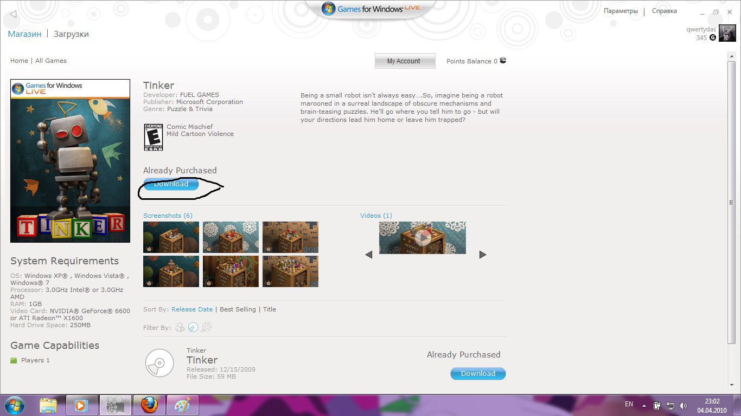
Task: Click the Games for Windows LIVE logo
Action: tap(370, 9)
